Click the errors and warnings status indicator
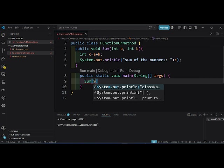This screenshot has width=224, height=168. pyautogui.click(x=11, y=142)
